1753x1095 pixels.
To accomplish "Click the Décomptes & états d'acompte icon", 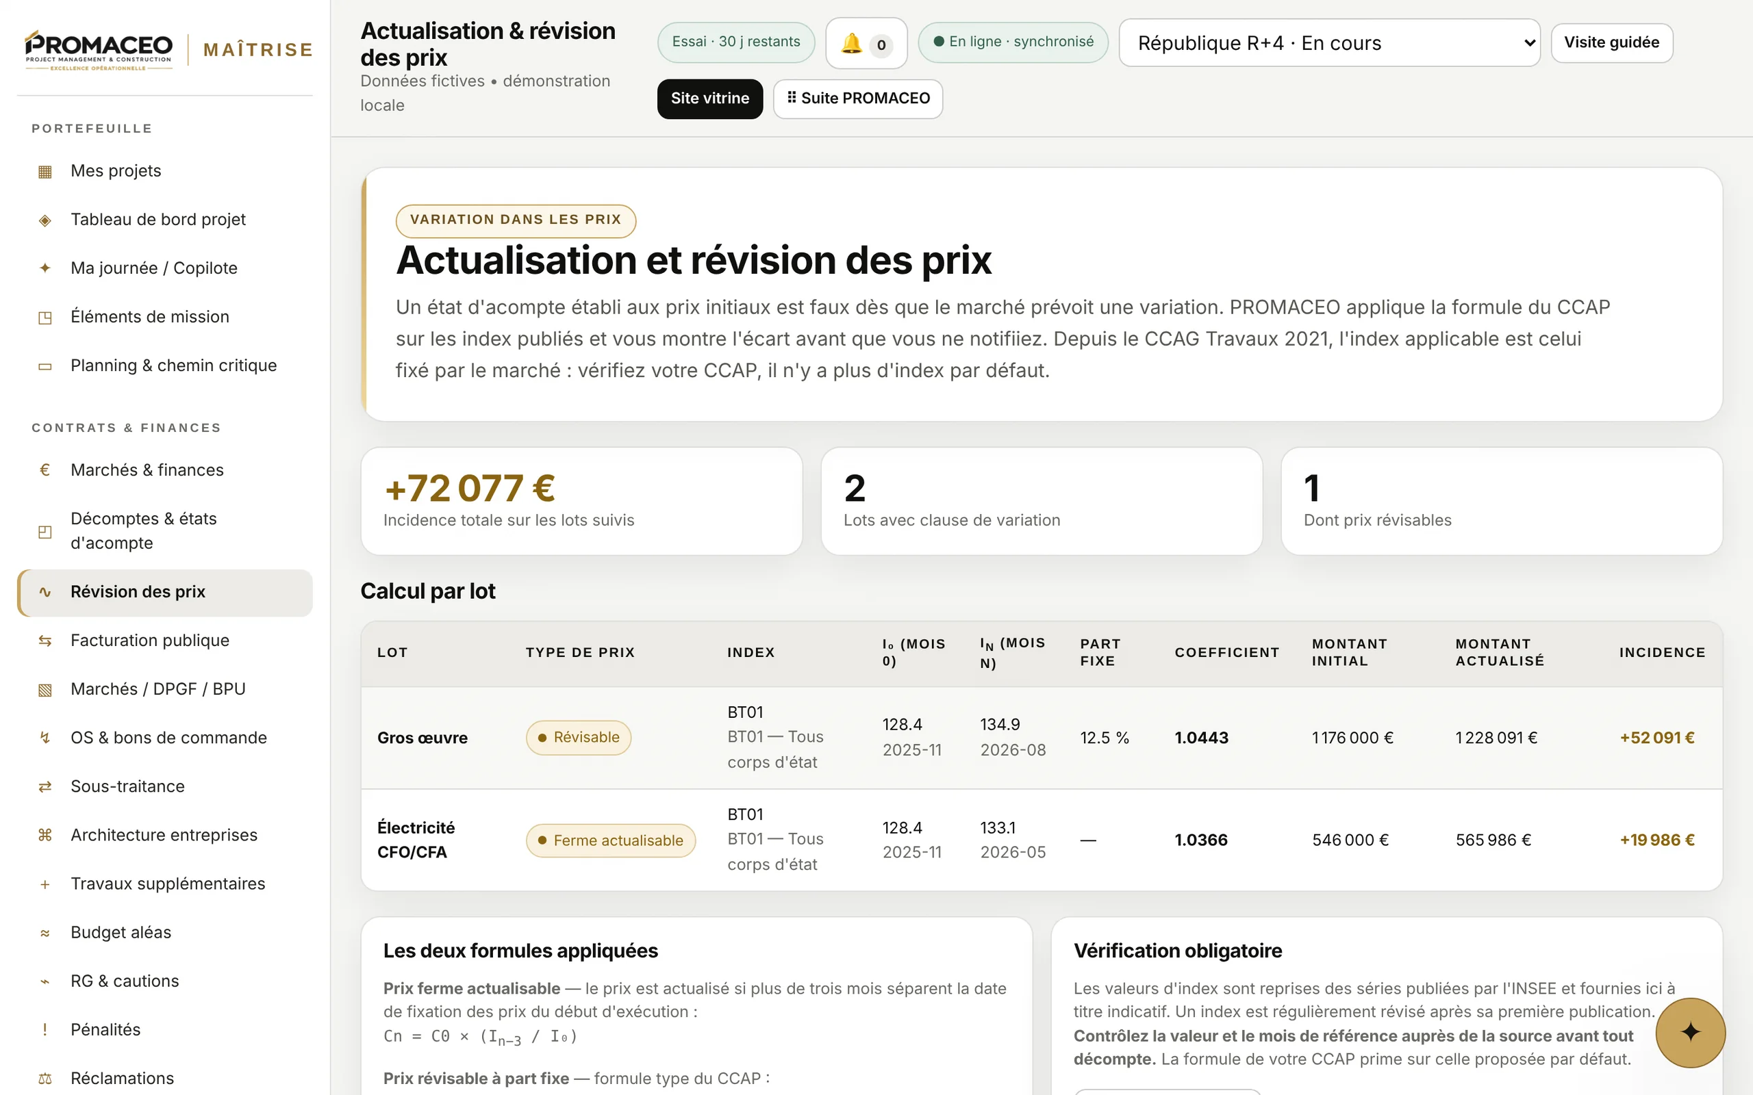I will click(x=45, y=532).
